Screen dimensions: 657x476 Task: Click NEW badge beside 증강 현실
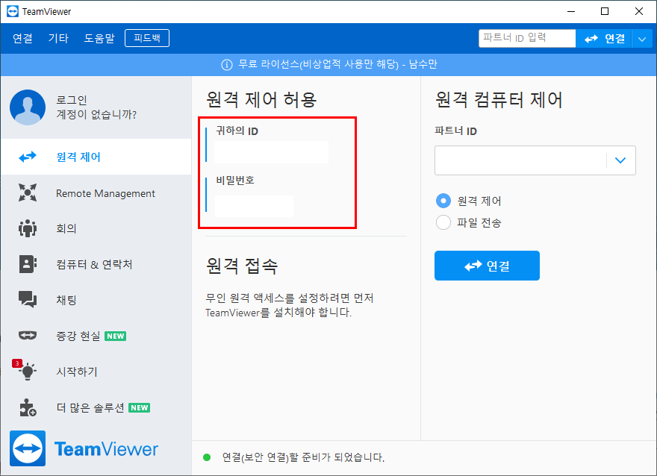[115, 336]
